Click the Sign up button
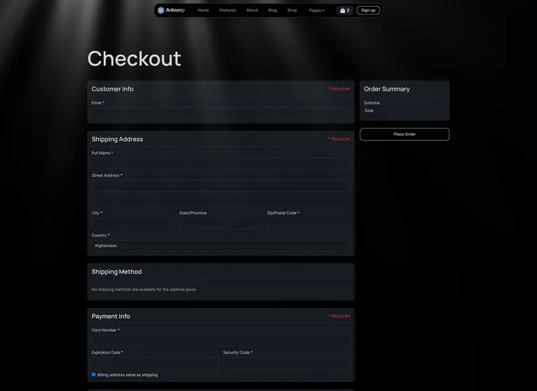Screen dimensions: 537x391 (367, 10)
